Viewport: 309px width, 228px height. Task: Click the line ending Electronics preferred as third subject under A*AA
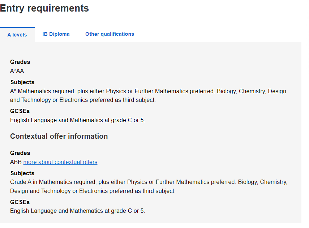83,100
